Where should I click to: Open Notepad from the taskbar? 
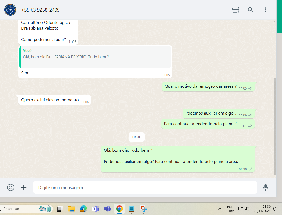[x=131, y=209]
